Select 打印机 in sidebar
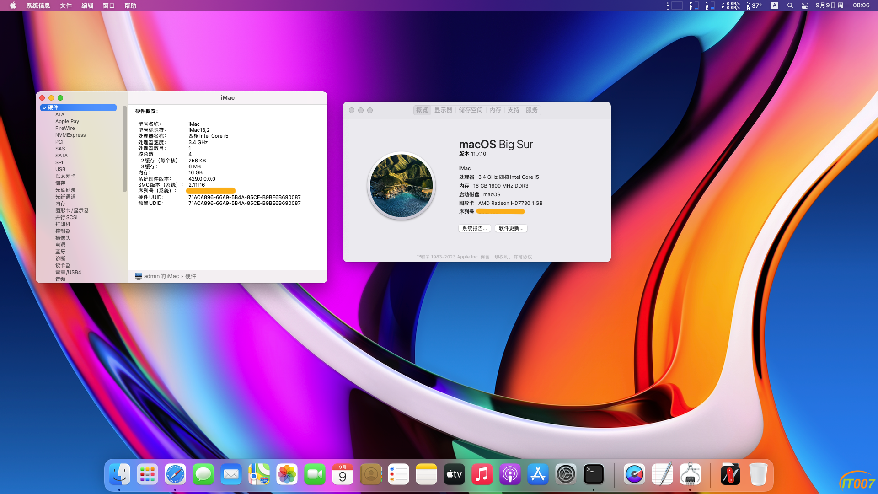This screenshot has width=878, height=494. (63, 224)
